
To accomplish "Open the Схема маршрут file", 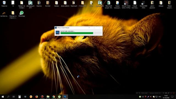I will pyautogui.click(x=117, y=4).
